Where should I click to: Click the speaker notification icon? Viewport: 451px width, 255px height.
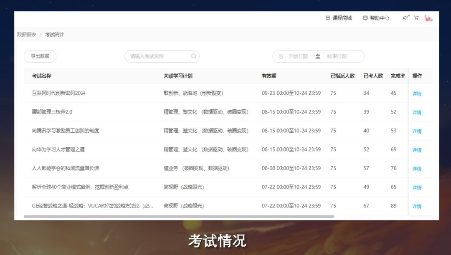pyautogui.click(x=405, y=18)
